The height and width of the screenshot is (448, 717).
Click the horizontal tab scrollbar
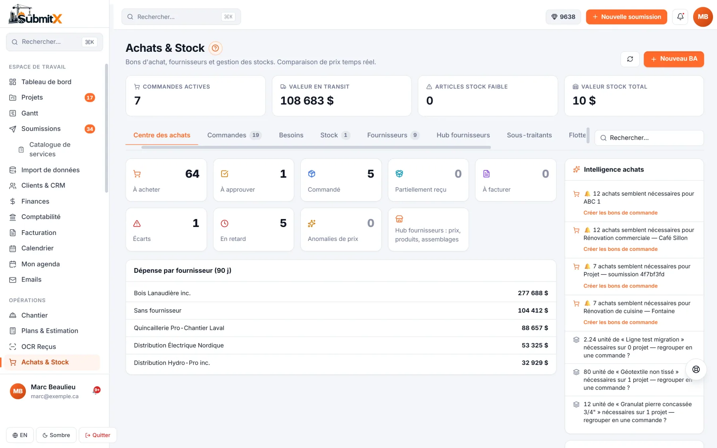pyautogui.click(x=316, y=147)
